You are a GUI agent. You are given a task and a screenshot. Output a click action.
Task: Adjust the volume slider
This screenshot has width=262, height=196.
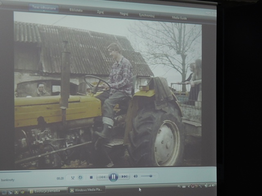[x=148, y=176]
